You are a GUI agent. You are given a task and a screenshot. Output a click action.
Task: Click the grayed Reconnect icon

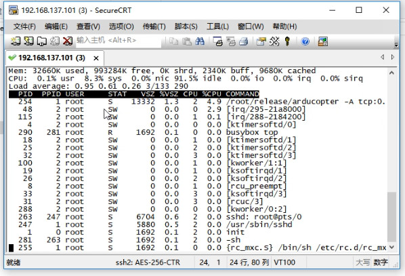click(54, 41)
